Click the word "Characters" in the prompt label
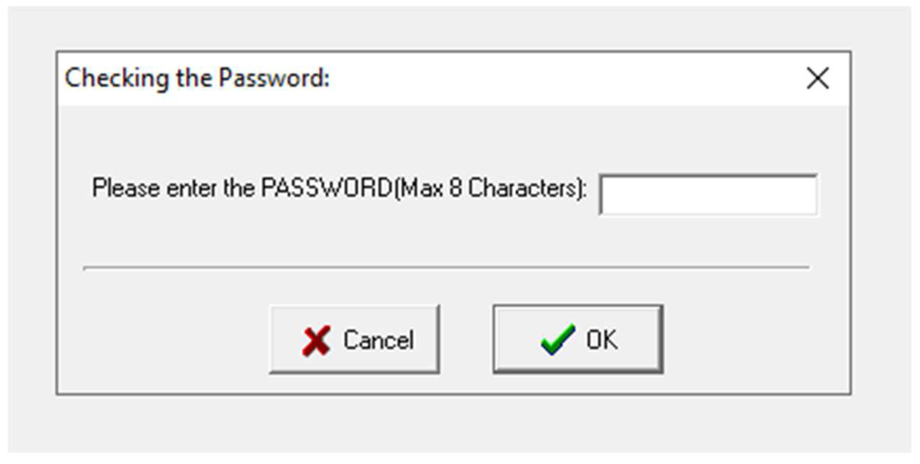 tap(523, 188)
